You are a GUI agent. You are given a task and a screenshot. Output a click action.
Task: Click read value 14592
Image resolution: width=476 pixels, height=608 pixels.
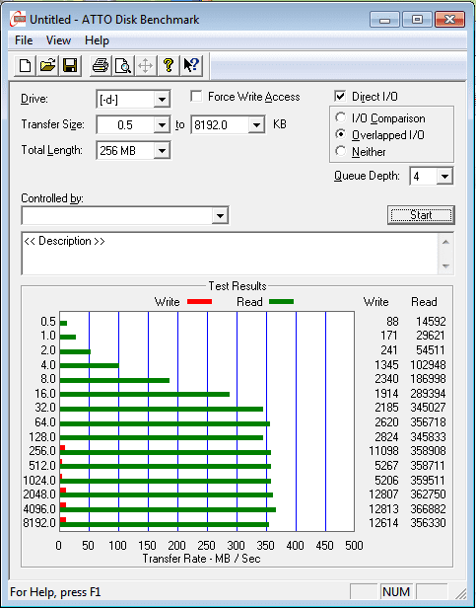tap(431, 322)
